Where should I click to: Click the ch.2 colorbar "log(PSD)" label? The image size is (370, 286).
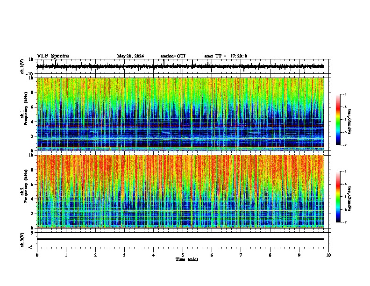point(350,199)
